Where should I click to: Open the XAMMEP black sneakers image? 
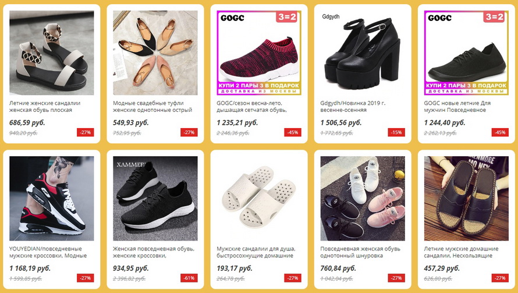(x=155, y=199)
